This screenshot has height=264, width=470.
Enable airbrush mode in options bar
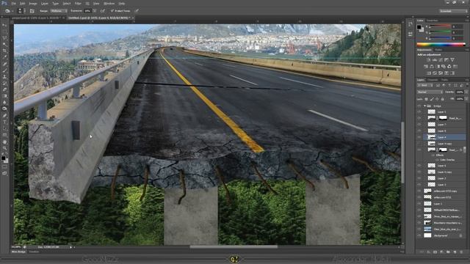point(103,11)
